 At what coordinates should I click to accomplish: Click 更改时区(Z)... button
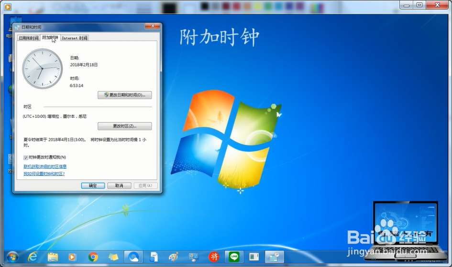pos(124,126)
